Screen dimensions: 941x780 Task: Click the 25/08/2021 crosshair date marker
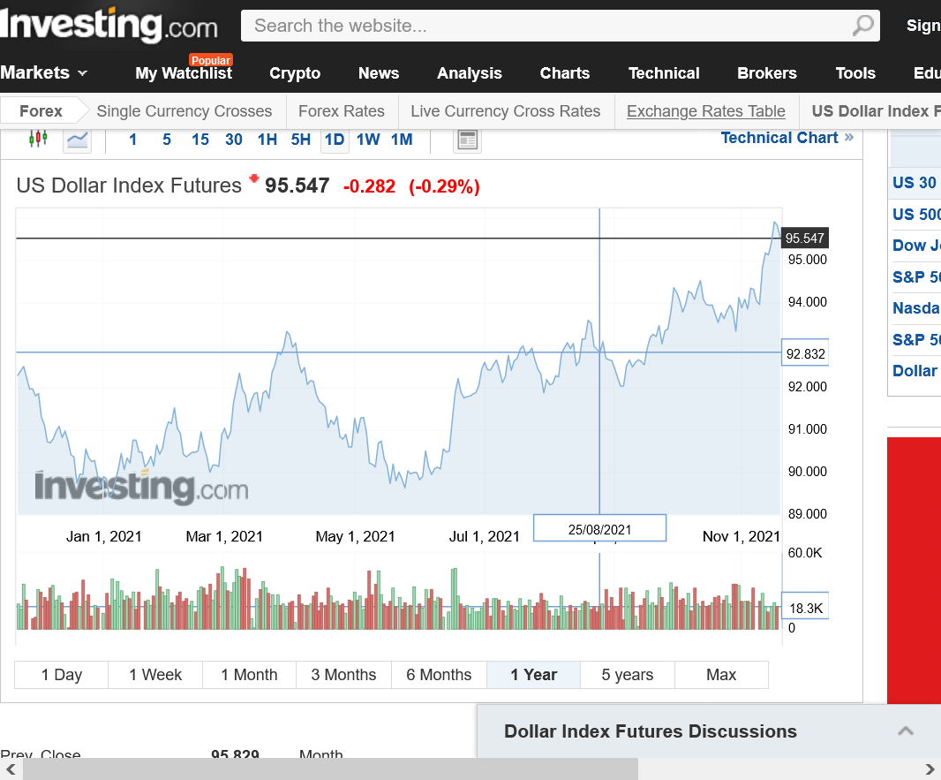599,529
